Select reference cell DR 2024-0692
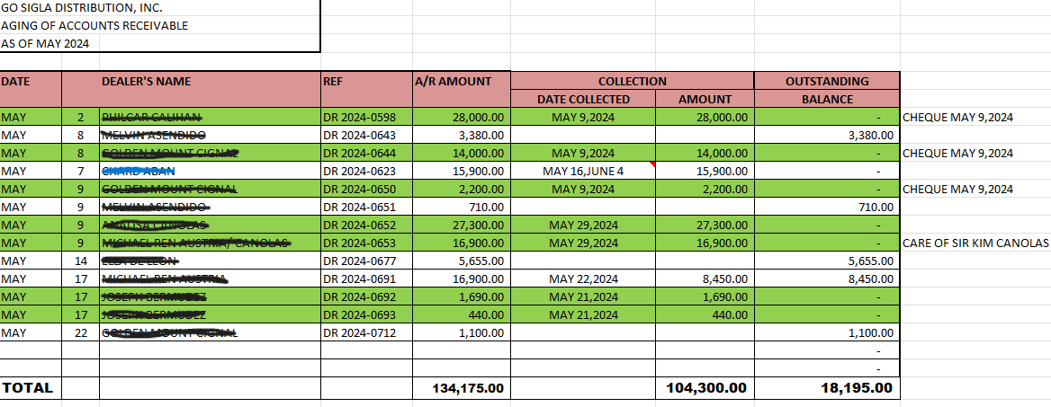 pos(366,296)
